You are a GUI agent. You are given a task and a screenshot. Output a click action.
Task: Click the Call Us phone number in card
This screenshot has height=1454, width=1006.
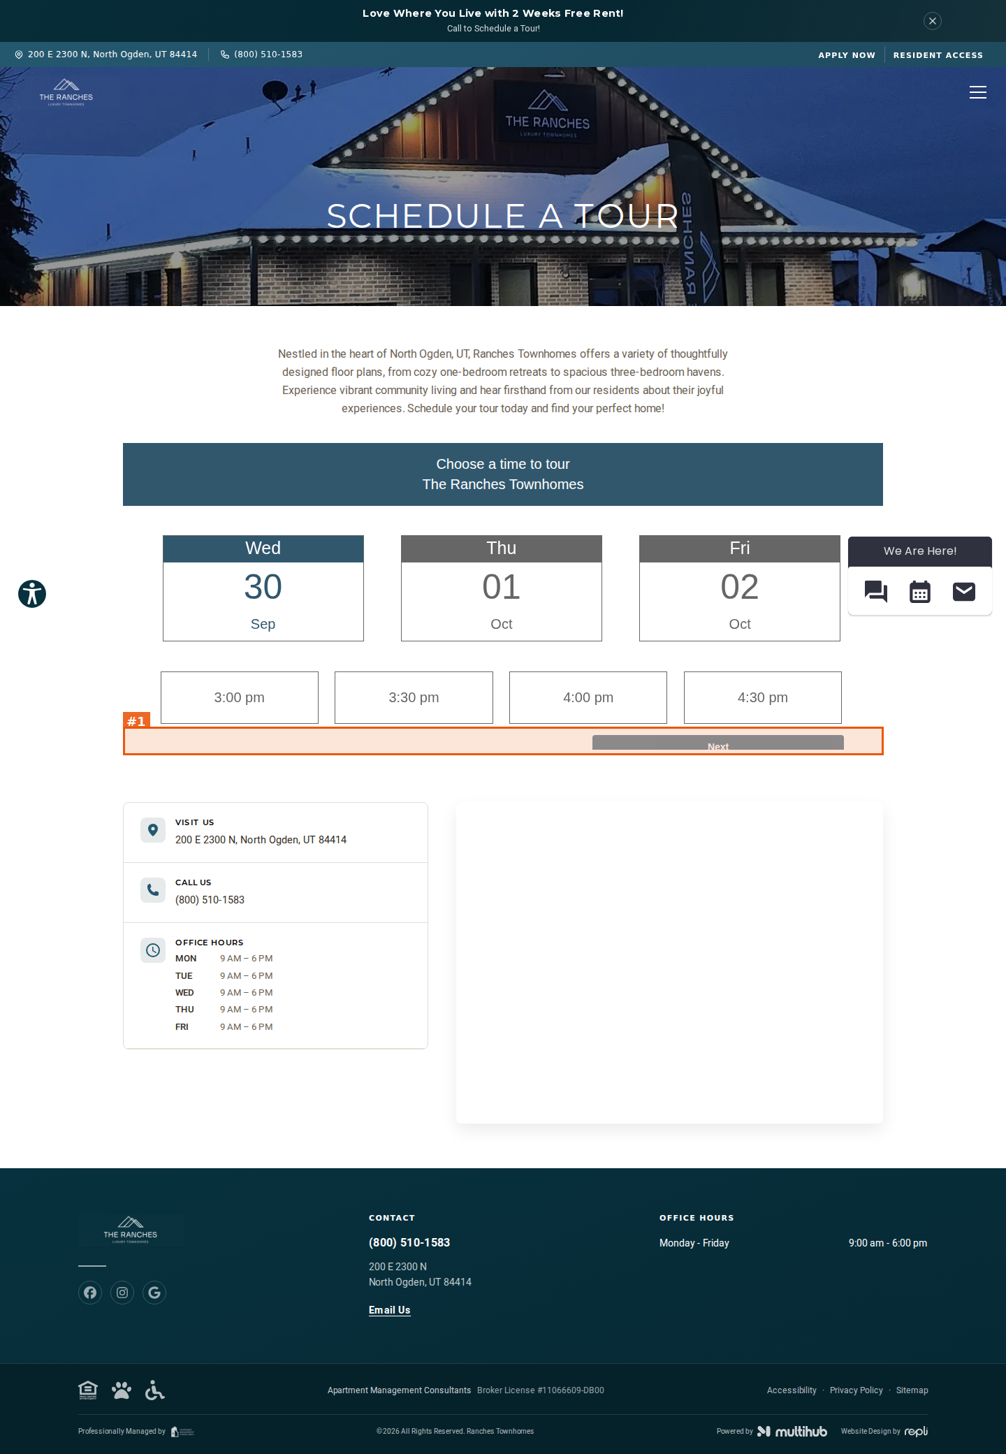click(210, 900)
